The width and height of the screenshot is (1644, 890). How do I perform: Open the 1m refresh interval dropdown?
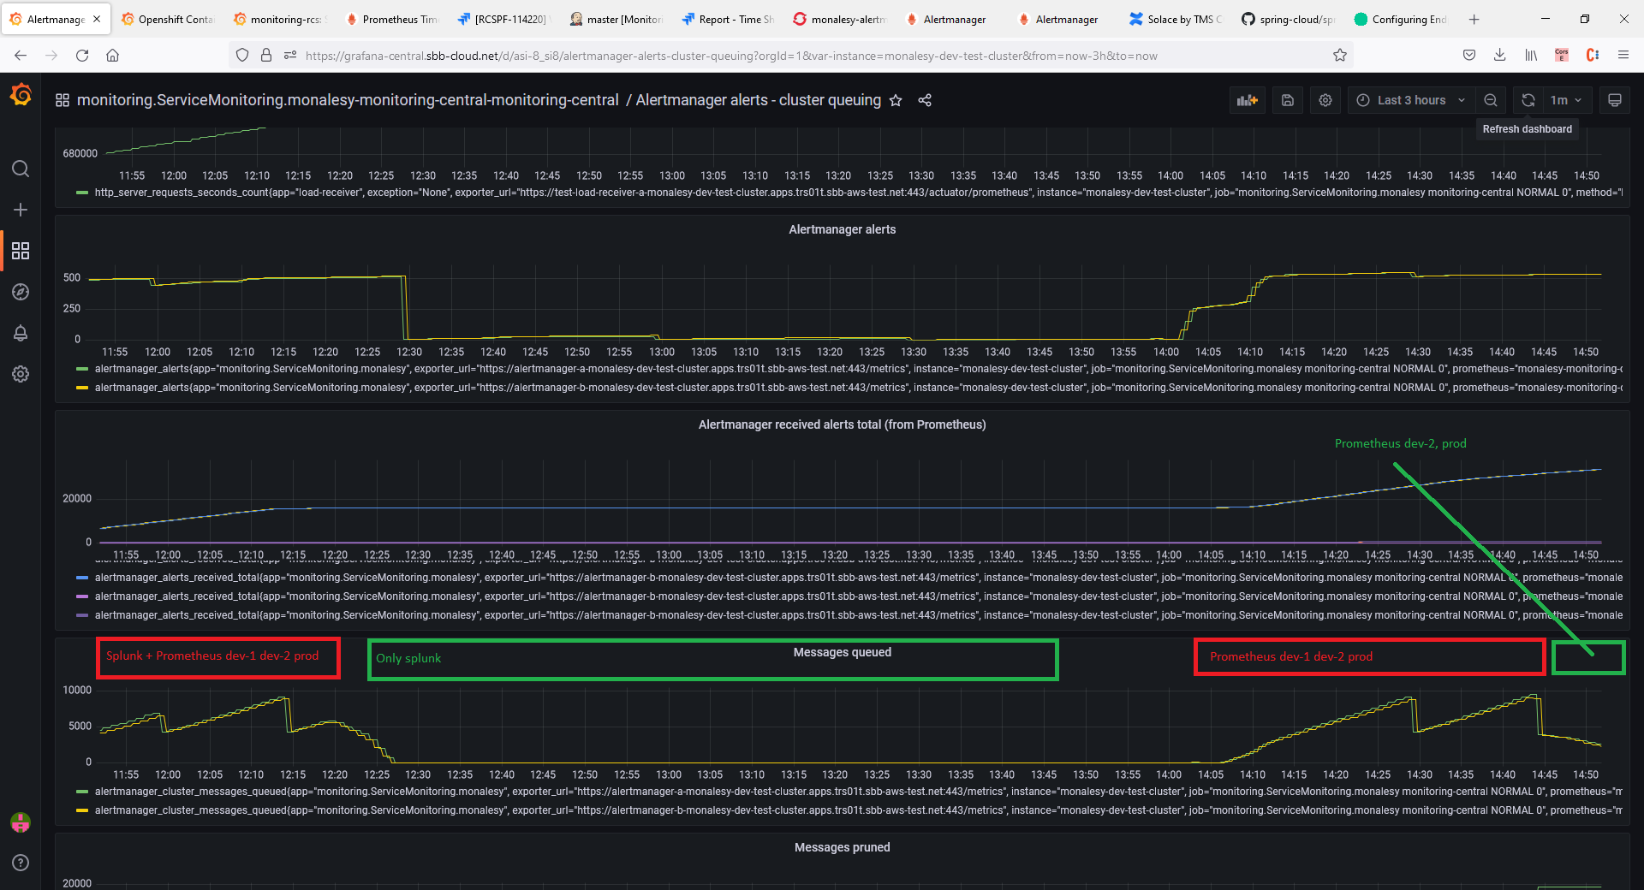click(x=1563, y=100)
